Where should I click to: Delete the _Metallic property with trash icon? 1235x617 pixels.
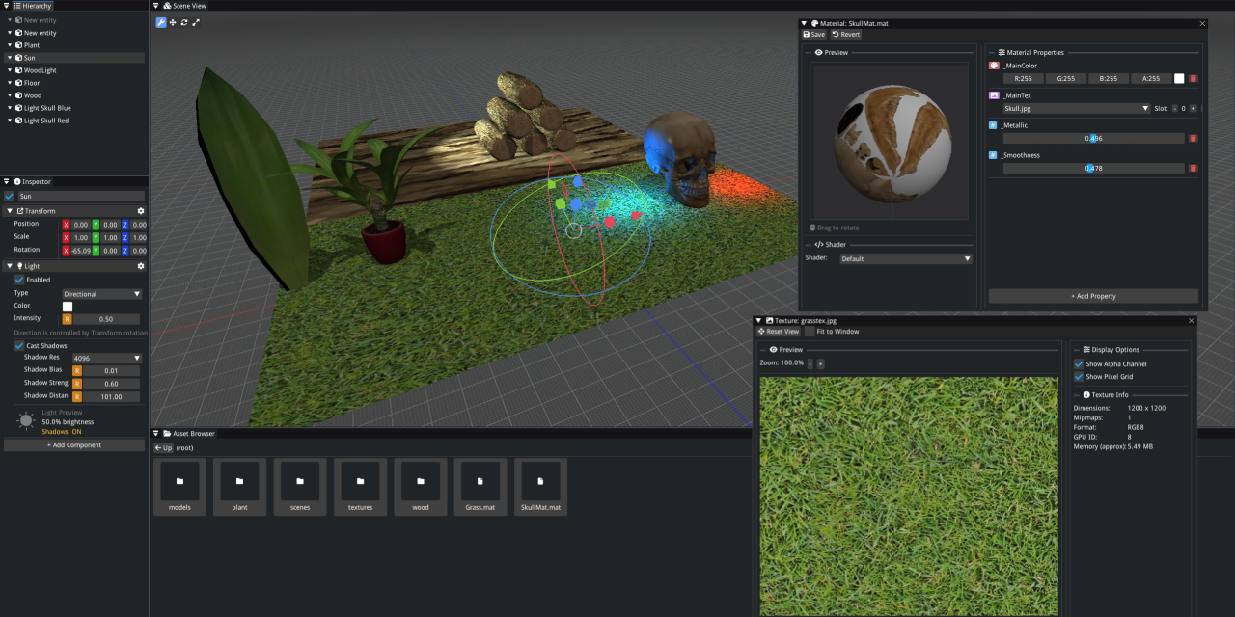coord(1193,138)
